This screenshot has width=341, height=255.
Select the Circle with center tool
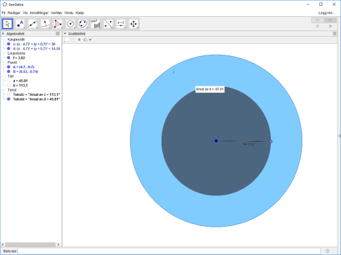(71, 24)
